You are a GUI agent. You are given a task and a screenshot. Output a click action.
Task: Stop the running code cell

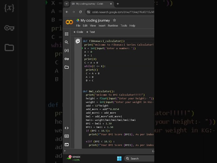pyautogui.click(x=78, y=41)
